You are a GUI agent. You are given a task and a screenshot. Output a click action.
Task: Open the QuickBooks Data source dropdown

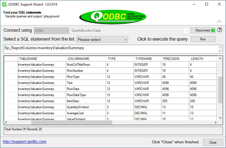tap(130, 31)
